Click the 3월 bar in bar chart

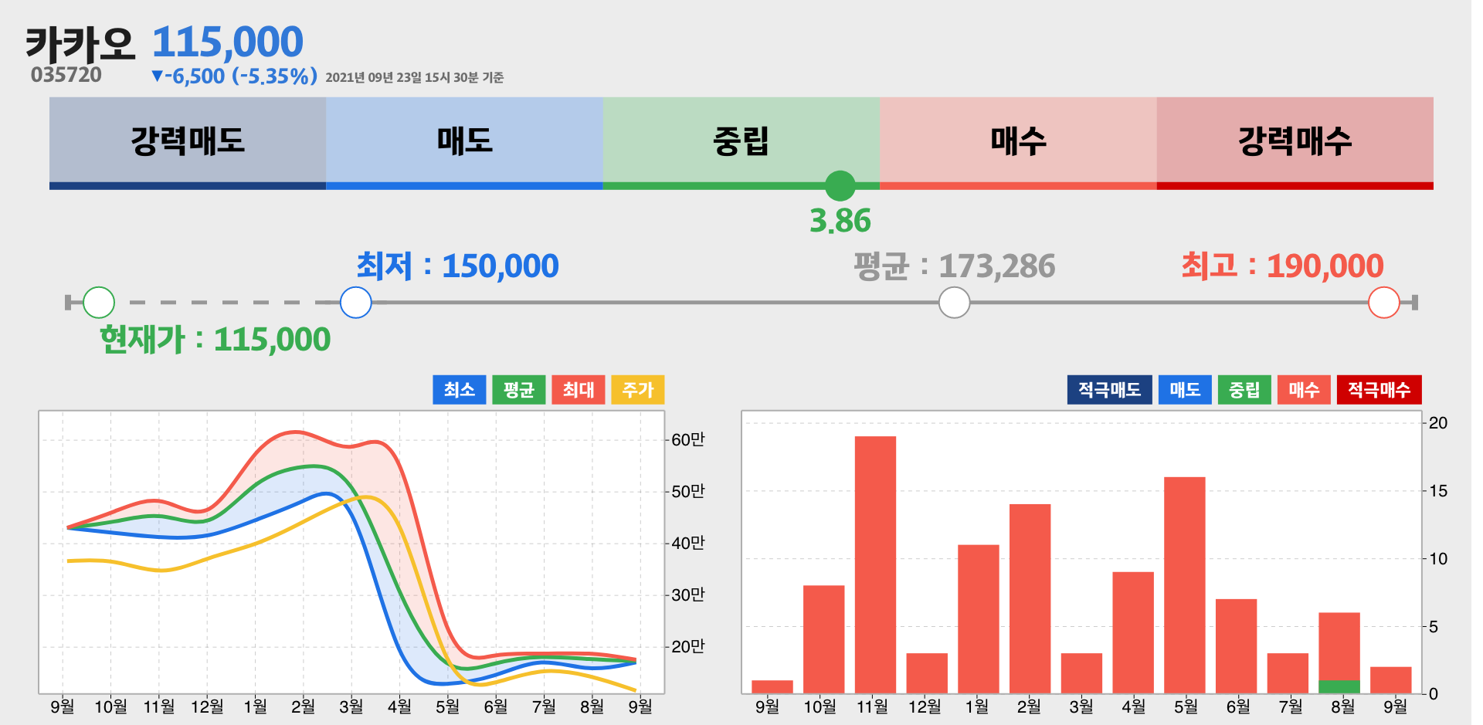1081,673
